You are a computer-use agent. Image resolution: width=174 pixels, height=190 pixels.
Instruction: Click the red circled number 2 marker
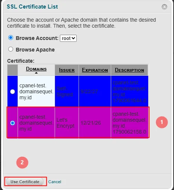tap(22, 162)
